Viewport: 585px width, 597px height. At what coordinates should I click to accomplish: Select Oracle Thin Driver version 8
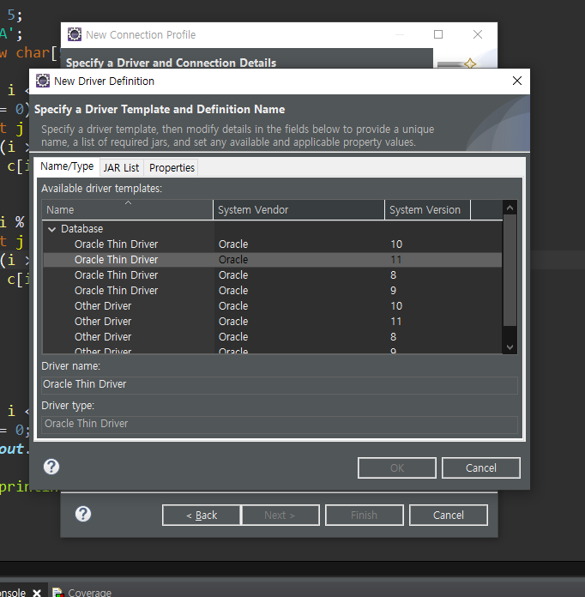272,274
